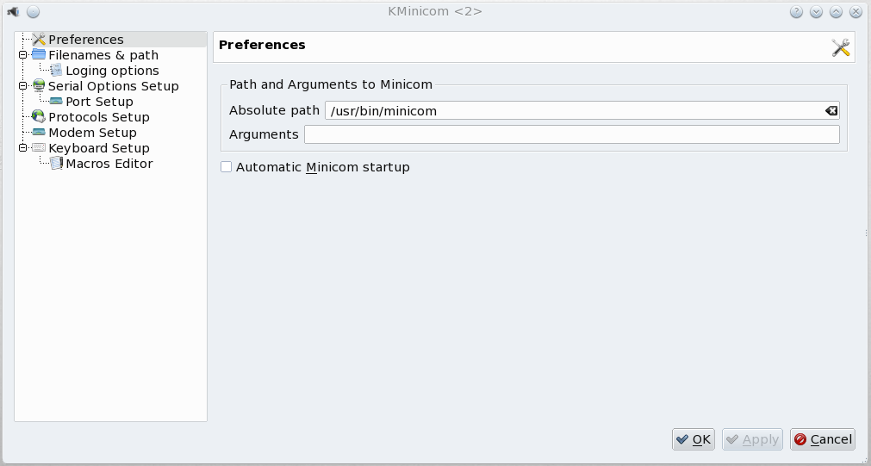Viewport: 871px width, 466px height.
Task: Click the Preferences wrench icon in the tree
Action: pyautogui.click(x=39, y=40)
